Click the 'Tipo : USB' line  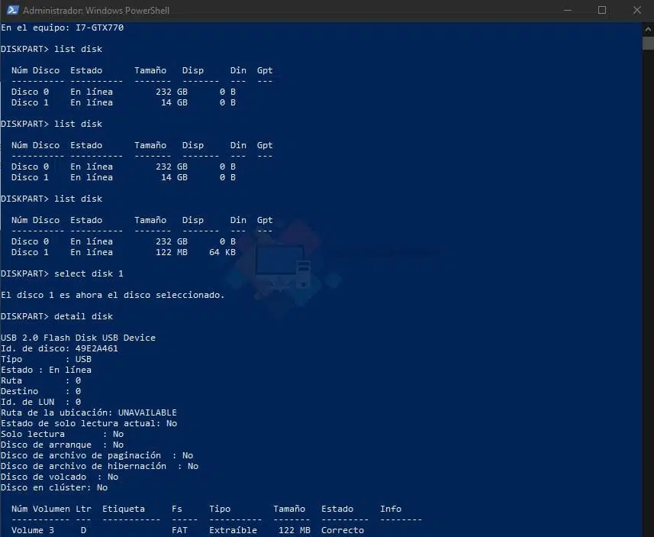coord(46,359)
